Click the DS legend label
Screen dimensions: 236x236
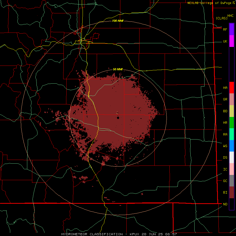pyautogui.click(x=225, y=158)
